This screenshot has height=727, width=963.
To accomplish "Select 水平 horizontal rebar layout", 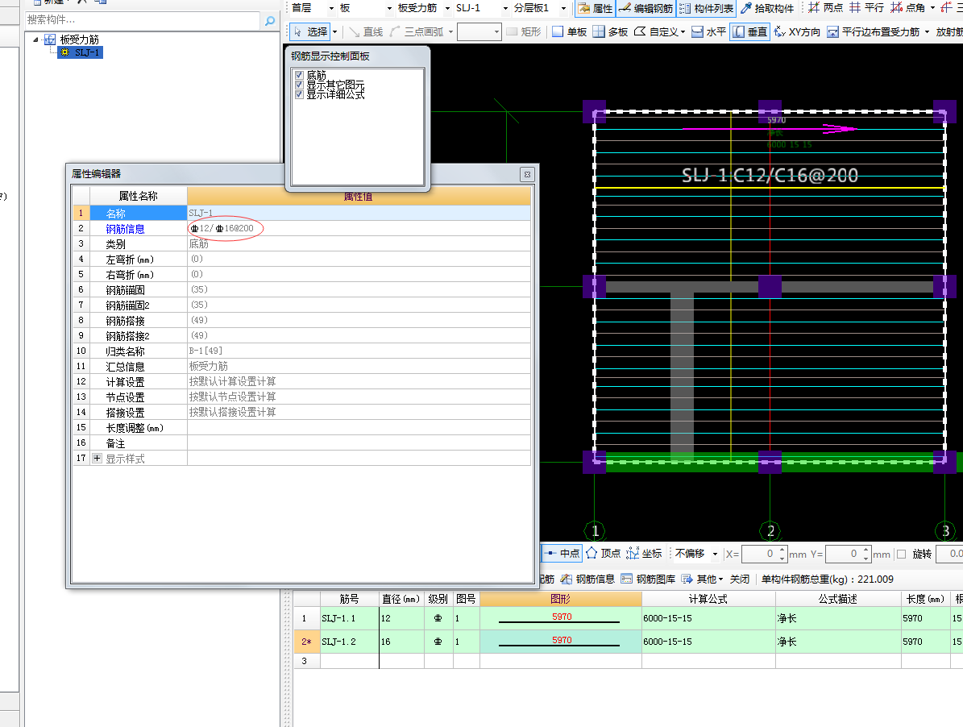I will (708, 31).
